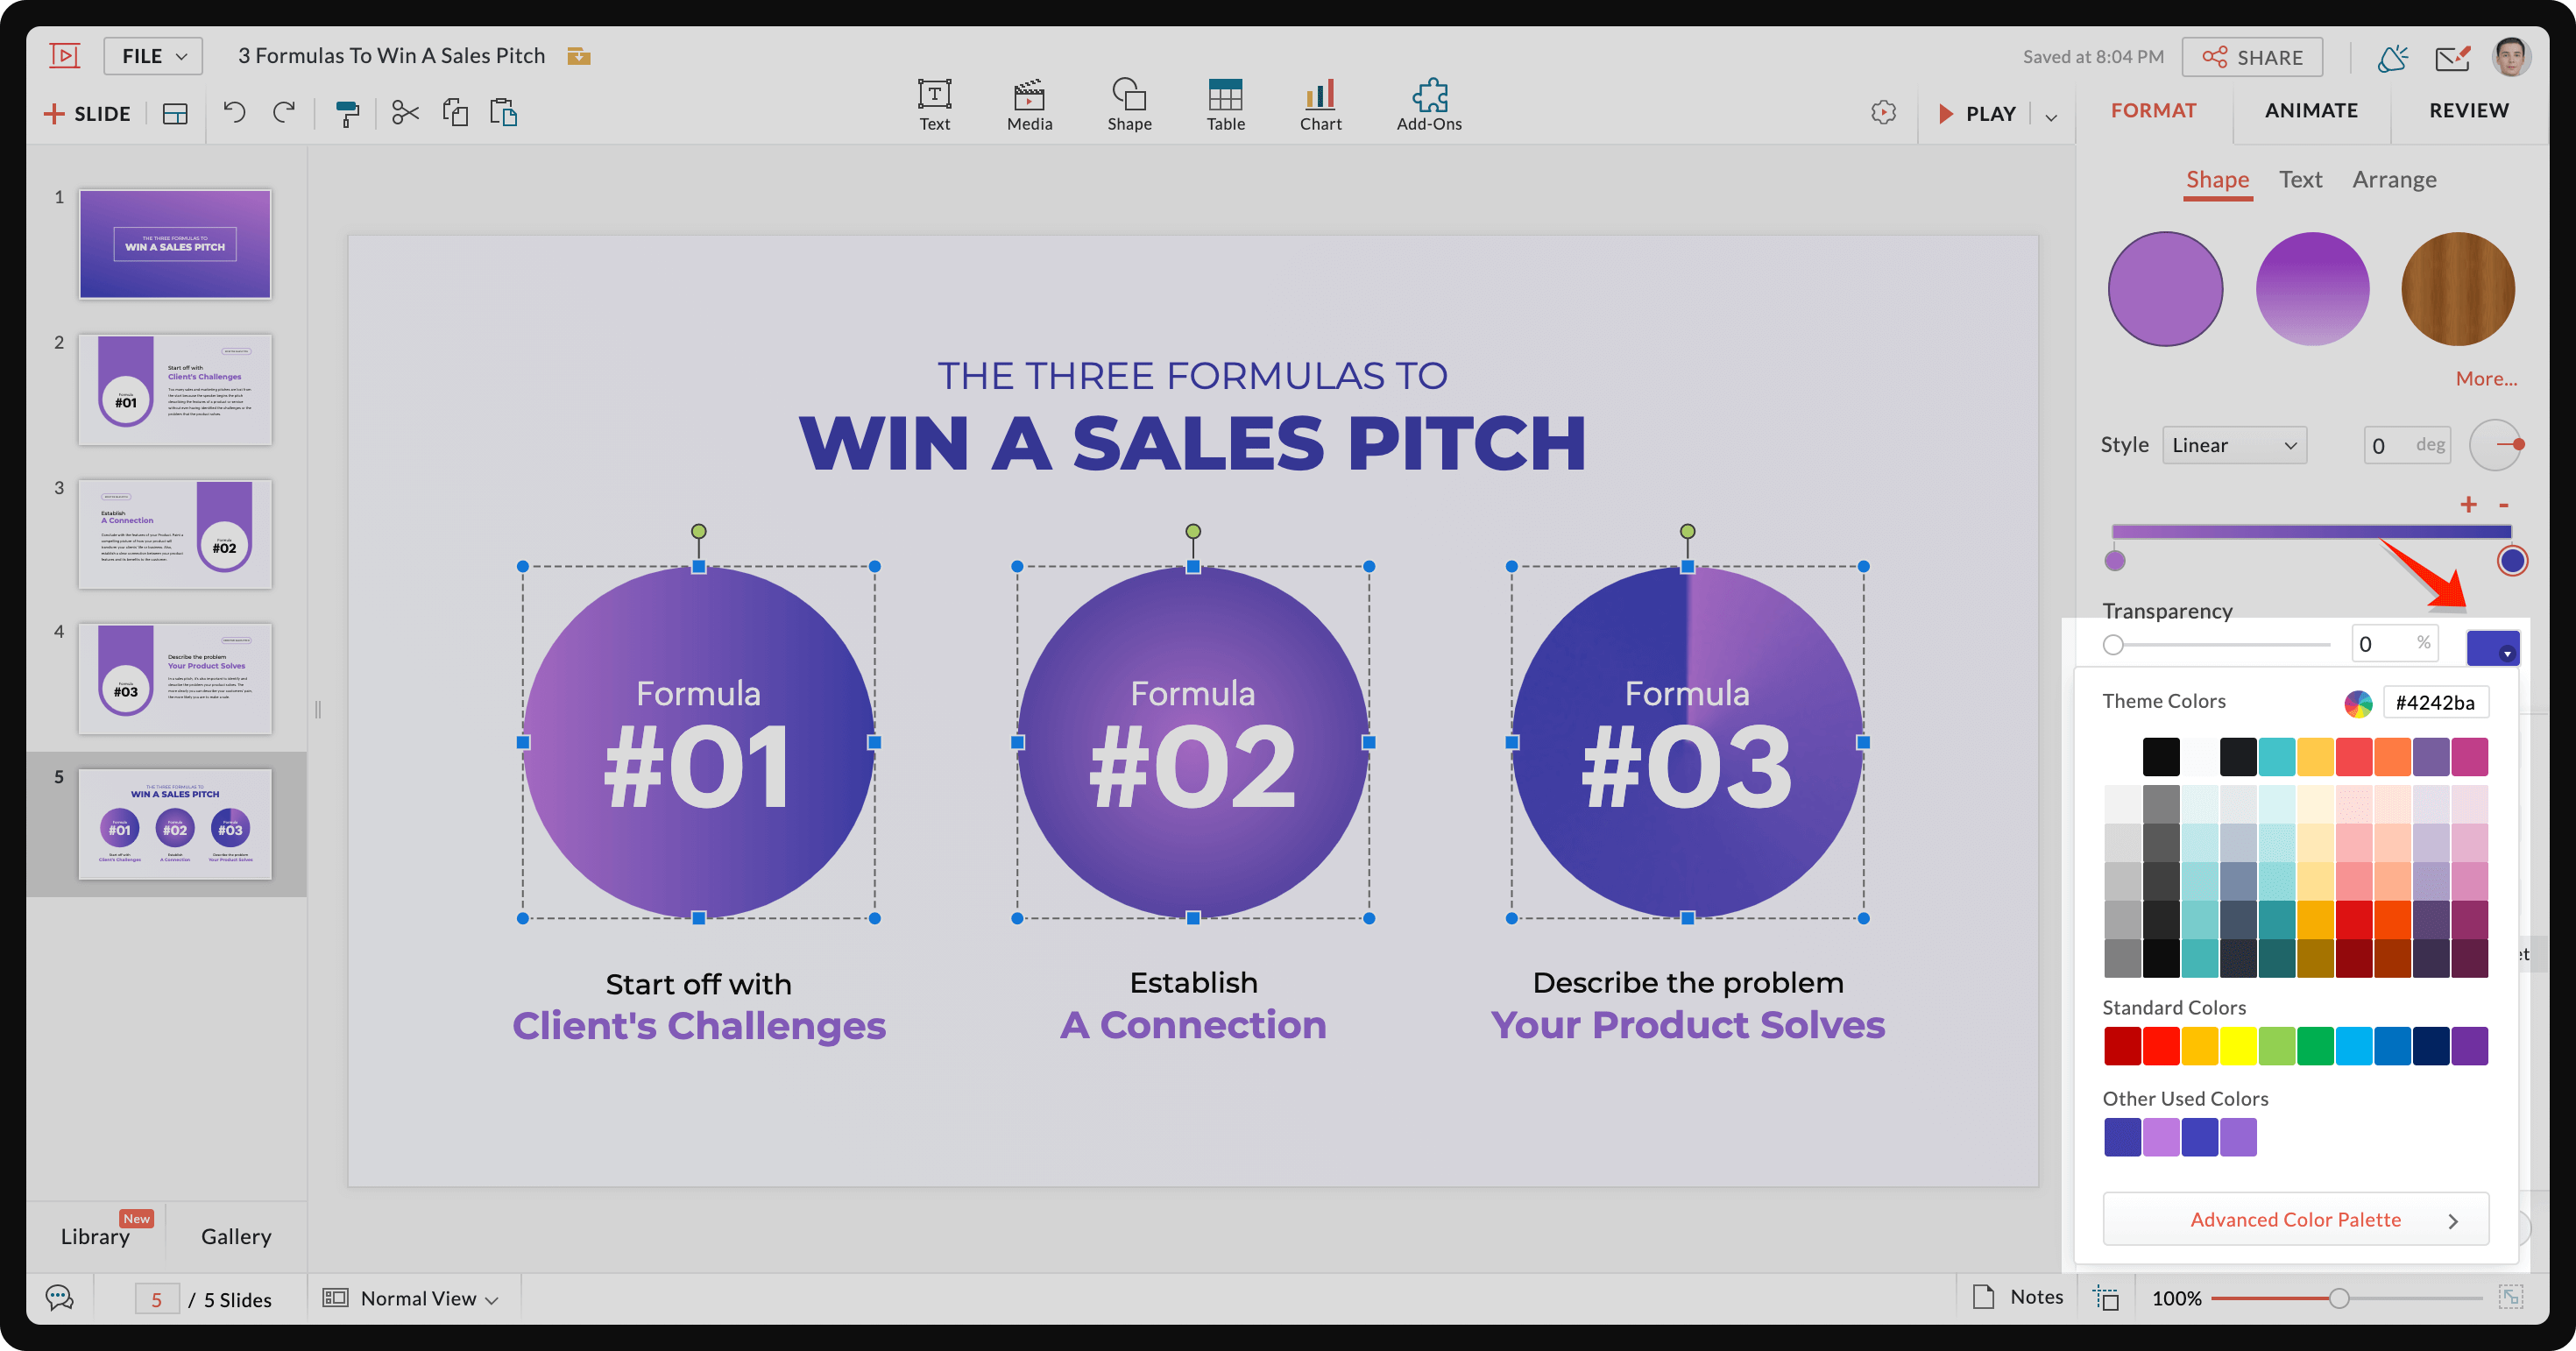Add a new slide with + SLIDE
2576x1351 pixels.
pos(88,114)
